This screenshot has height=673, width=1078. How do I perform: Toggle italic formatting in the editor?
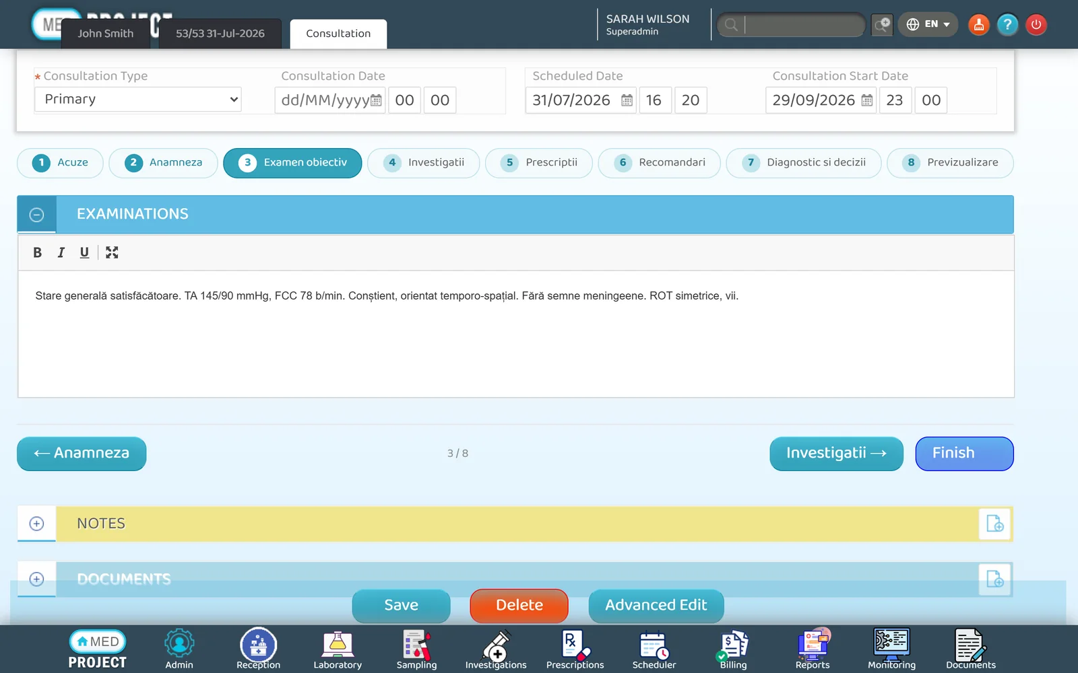pos(61,252)
